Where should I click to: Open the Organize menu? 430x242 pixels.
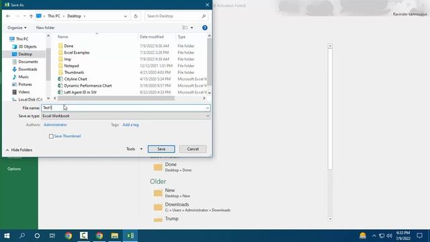(x=17, y=28)
